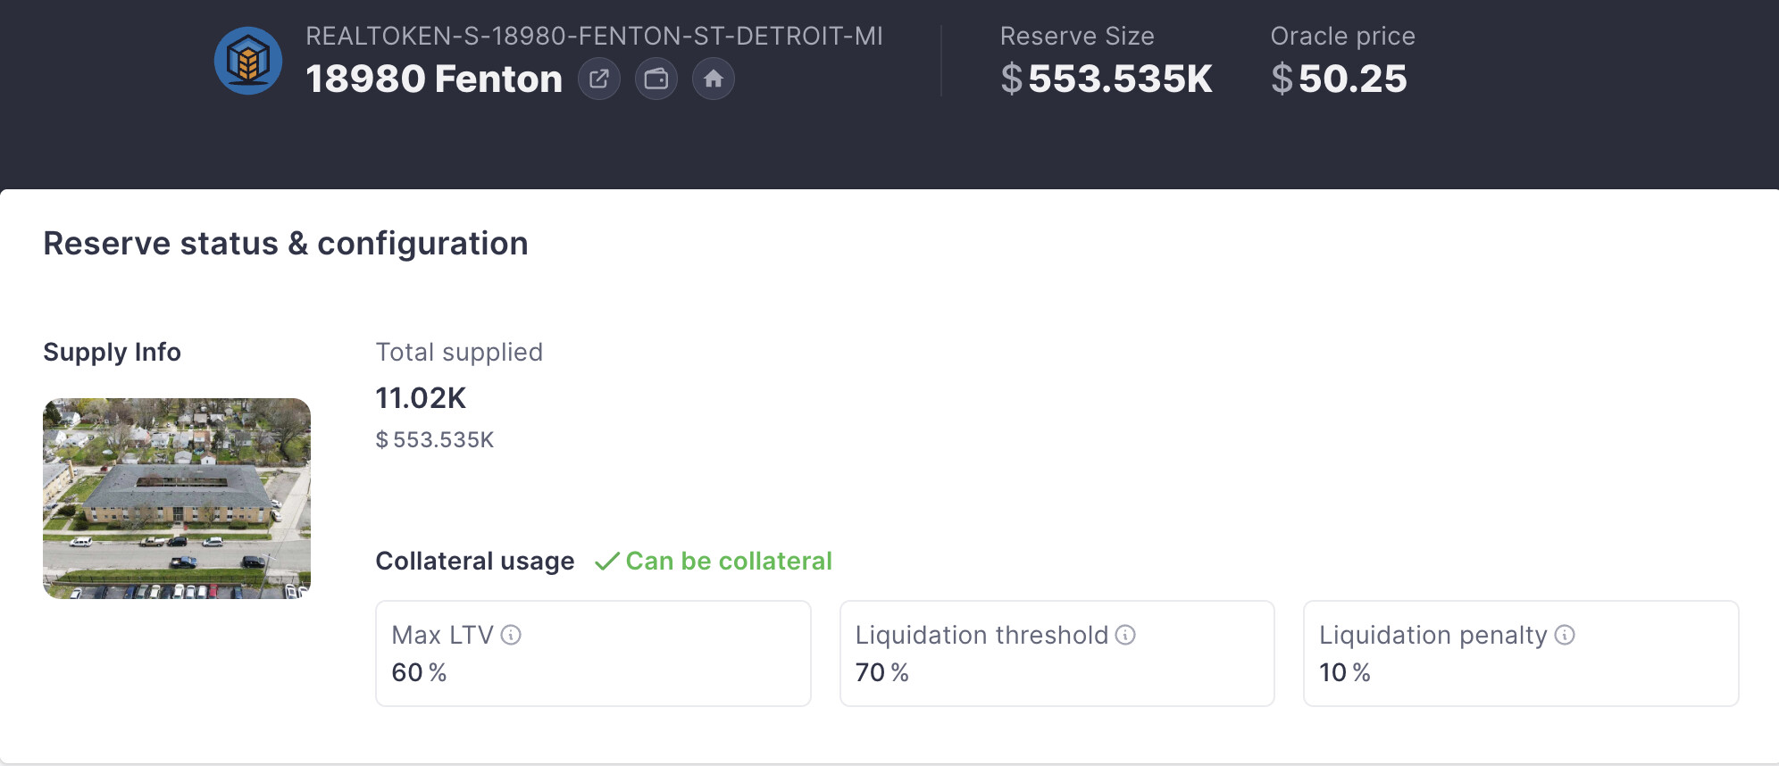Click the Reserve status & configuration heading
The width and height of the screenshot is (1779, 766).
point(286,244)
